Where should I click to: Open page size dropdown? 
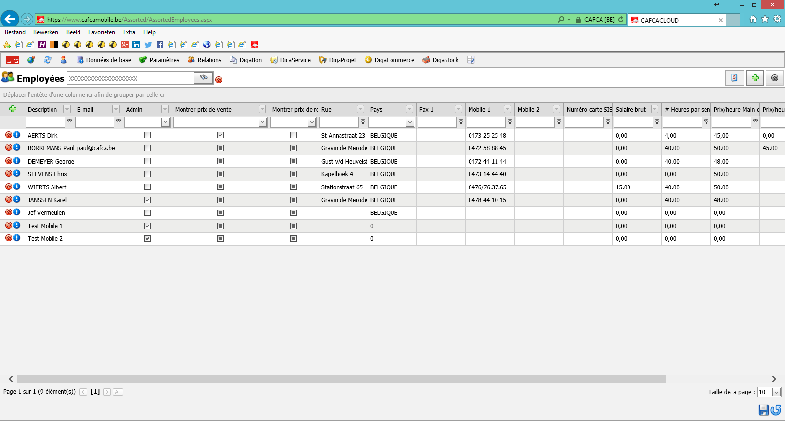pos(776,392)
